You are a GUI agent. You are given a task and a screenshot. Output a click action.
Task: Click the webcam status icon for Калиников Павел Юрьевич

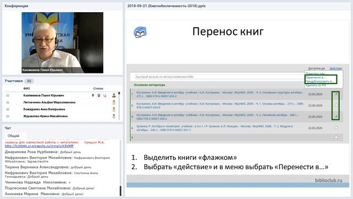click(x=99, y=96)
